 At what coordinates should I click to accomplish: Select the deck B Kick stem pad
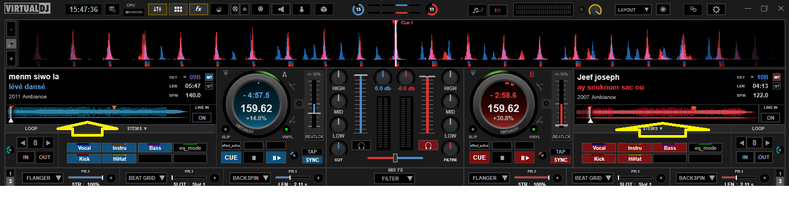point(599,159)
